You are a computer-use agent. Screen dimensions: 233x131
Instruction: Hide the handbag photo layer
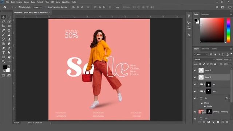[195, 112]
